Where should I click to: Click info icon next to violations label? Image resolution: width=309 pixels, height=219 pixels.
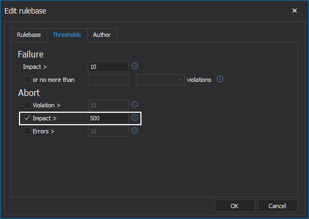(220, 79)
